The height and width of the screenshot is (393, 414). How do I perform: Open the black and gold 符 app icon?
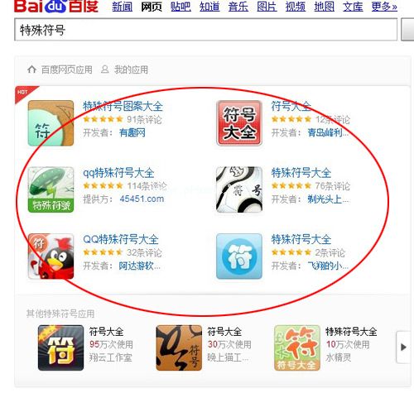pyautogui.click(x=60, y=347)
